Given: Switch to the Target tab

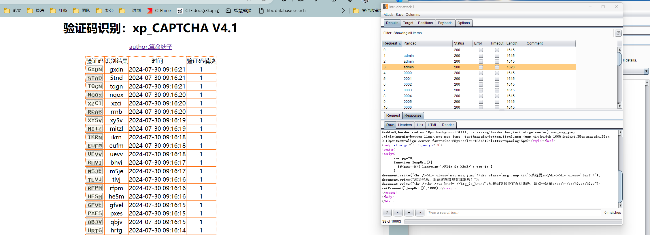Looking at the screenshot, I should tap(408, 23).
